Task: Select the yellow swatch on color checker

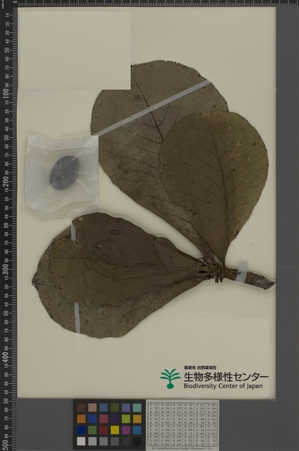Action: pyautogui.click(x=115, y=430)
